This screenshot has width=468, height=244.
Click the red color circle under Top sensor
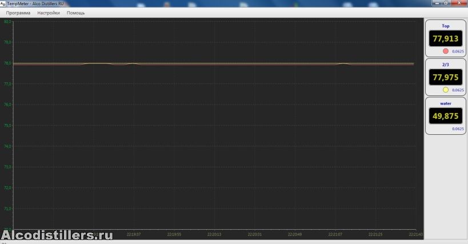[446, 51]
